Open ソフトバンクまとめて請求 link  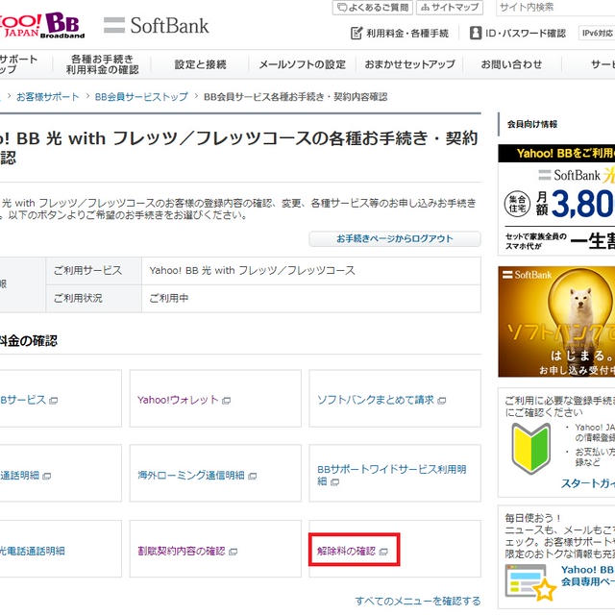376,400
